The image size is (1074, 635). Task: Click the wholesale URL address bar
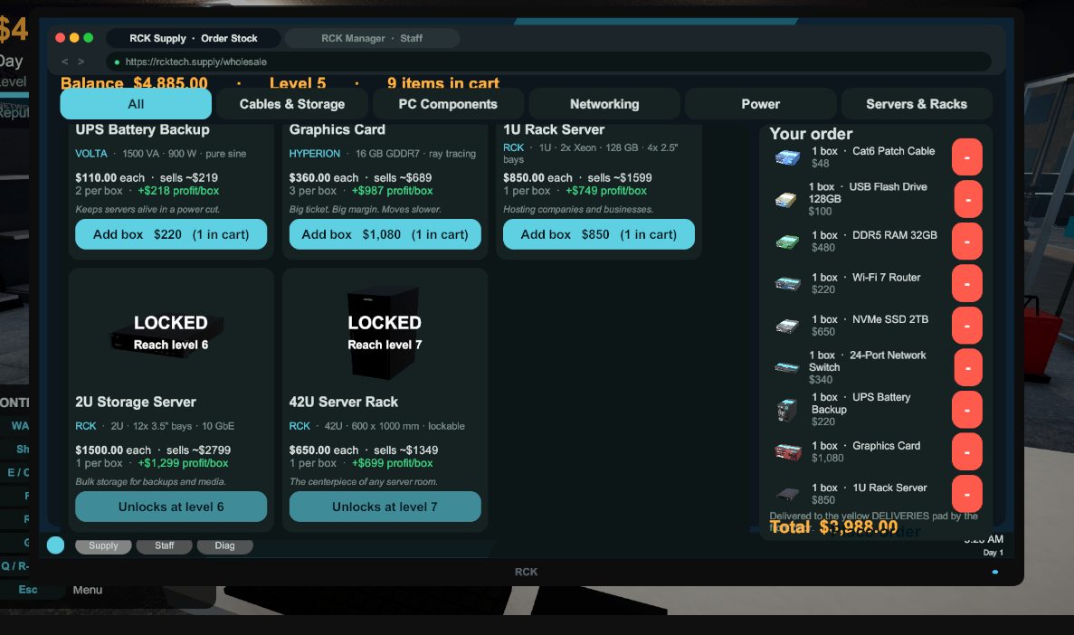tap(548, 62)
